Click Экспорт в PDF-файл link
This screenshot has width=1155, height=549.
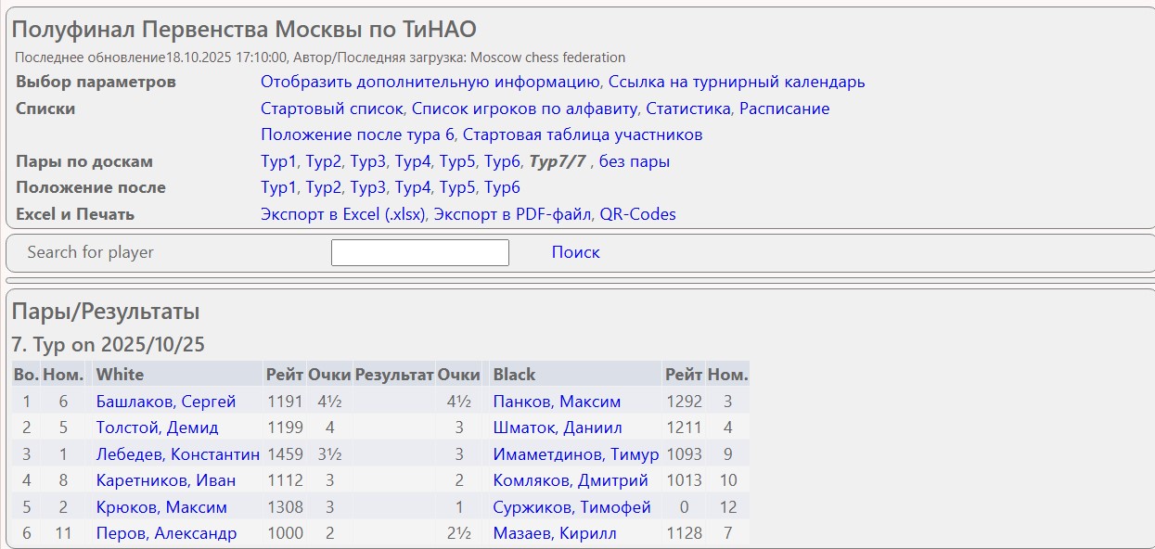pyautogui.click(x=512, y=214)
